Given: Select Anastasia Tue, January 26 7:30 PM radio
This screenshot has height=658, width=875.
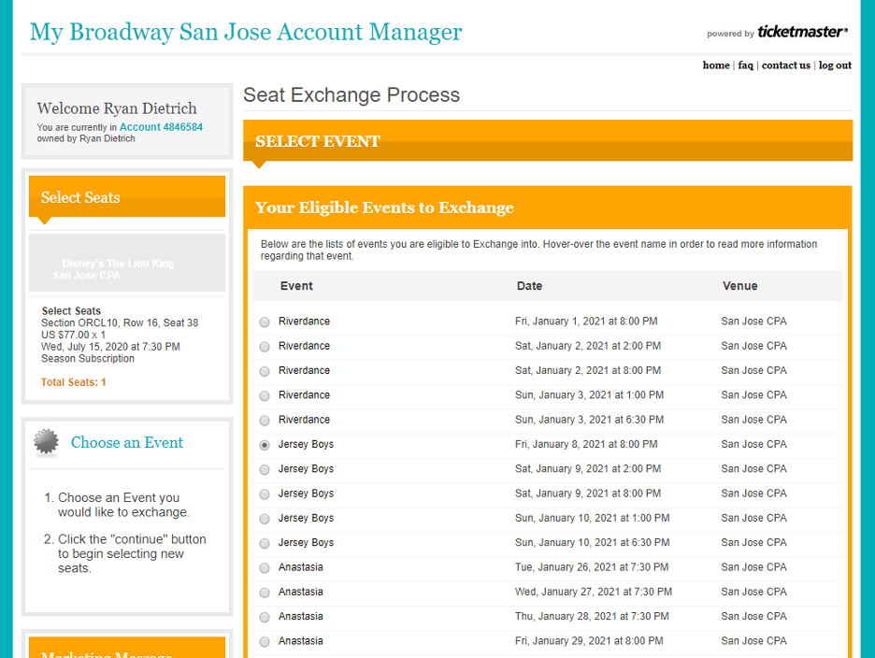Looking at the screenshot, I should click(x=265, y=567).
